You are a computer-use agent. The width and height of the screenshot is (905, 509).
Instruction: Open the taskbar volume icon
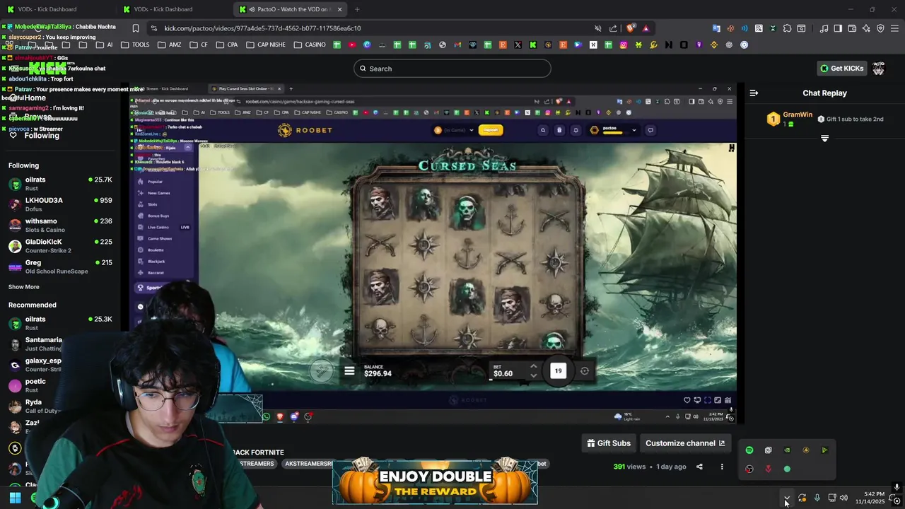pyautogui.click(x=843, y=498)
